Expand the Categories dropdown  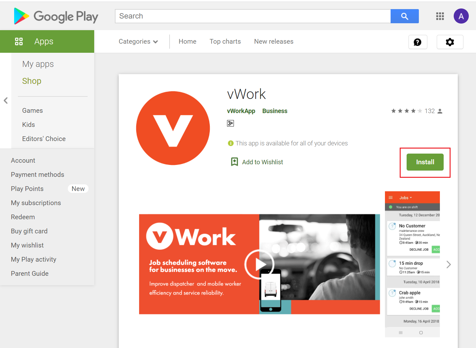point(138,41)
